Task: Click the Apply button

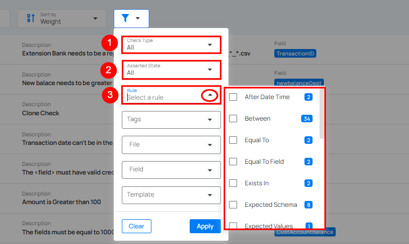Action: [x=205, y=226]
